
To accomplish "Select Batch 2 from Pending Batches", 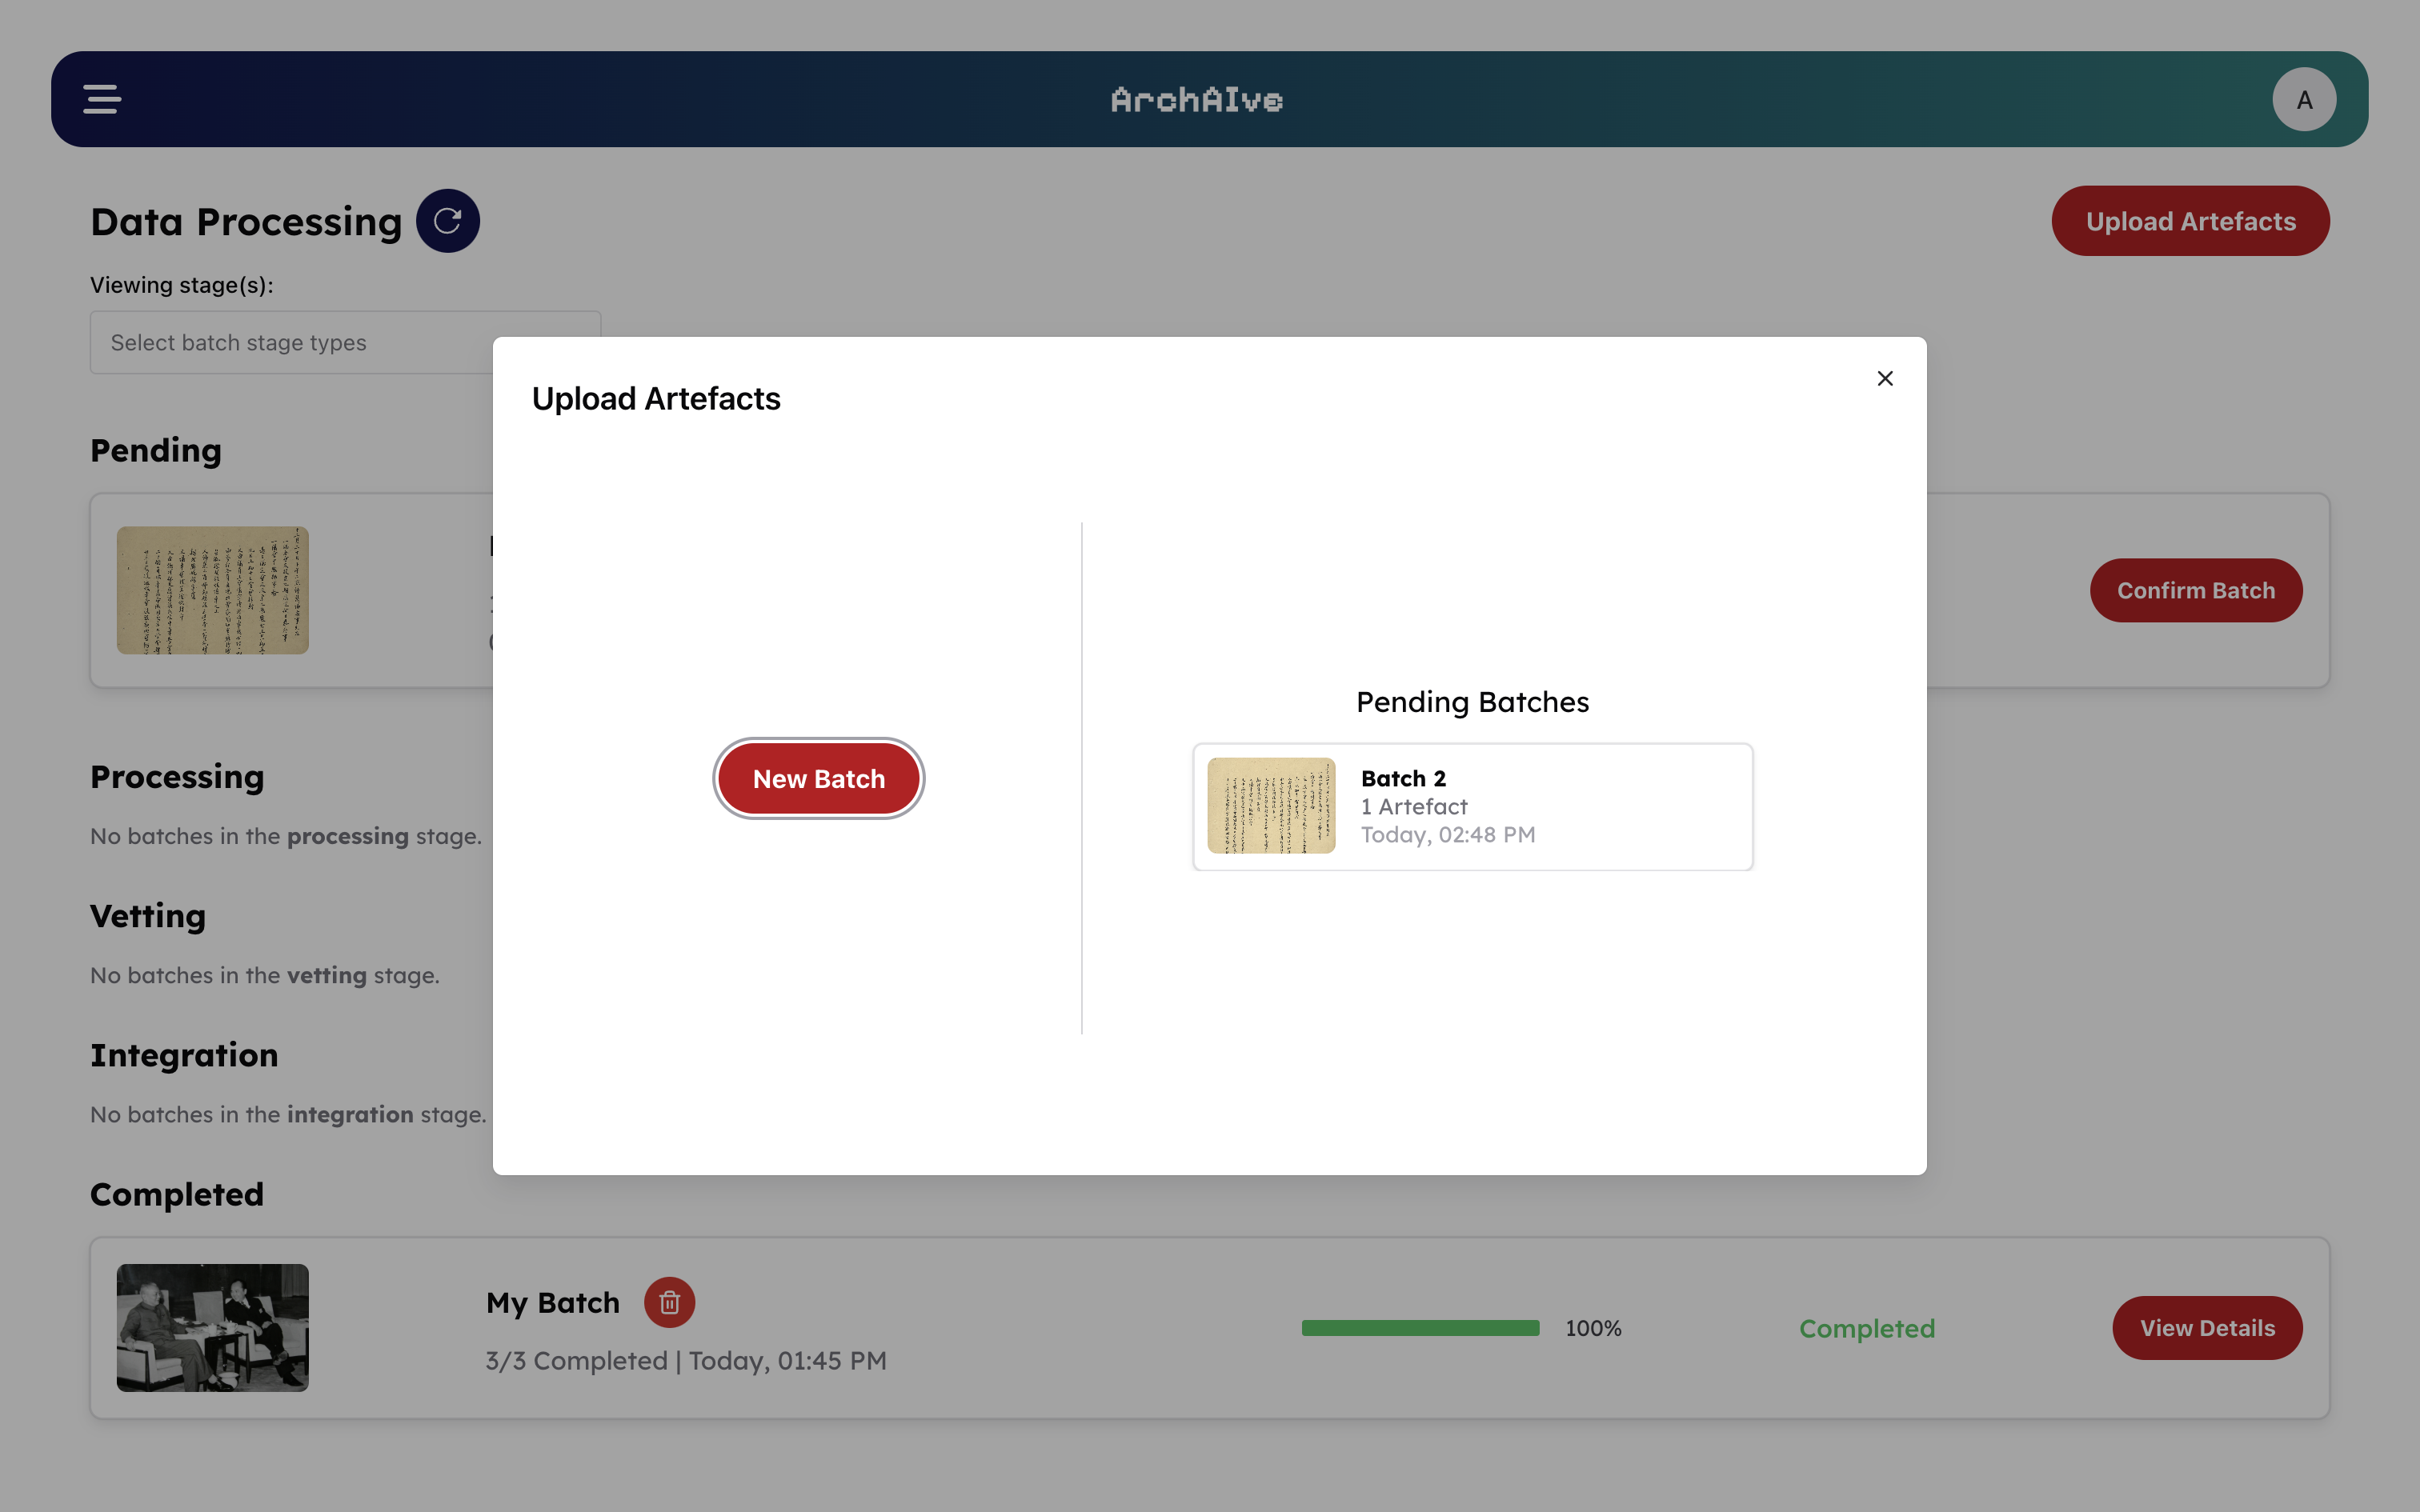I will click(1471, 806).
